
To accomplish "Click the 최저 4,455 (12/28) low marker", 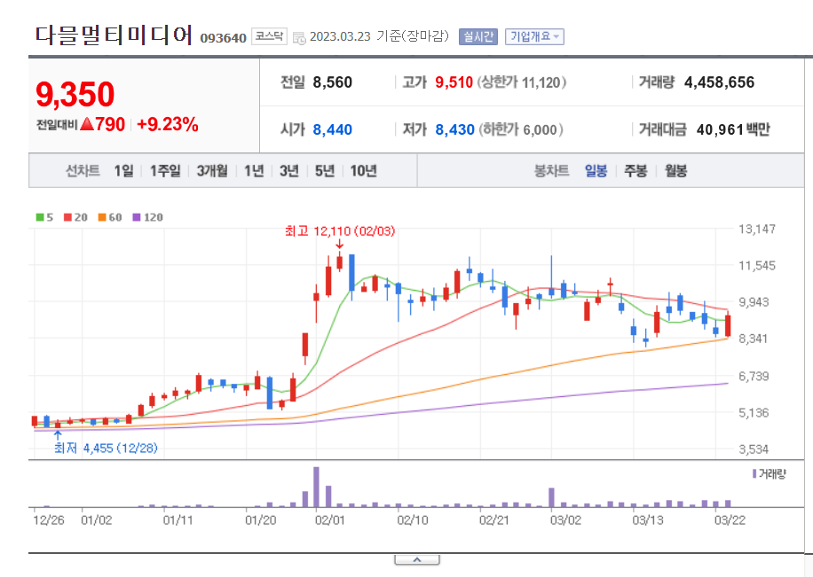I will (106, 448).
